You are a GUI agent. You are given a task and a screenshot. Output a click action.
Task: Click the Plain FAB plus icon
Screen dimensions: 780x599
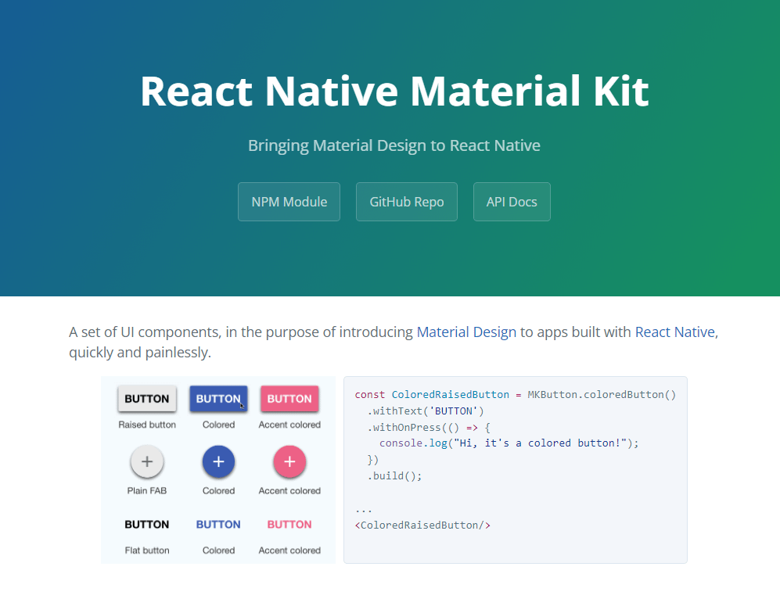click(x=146, y=462)
